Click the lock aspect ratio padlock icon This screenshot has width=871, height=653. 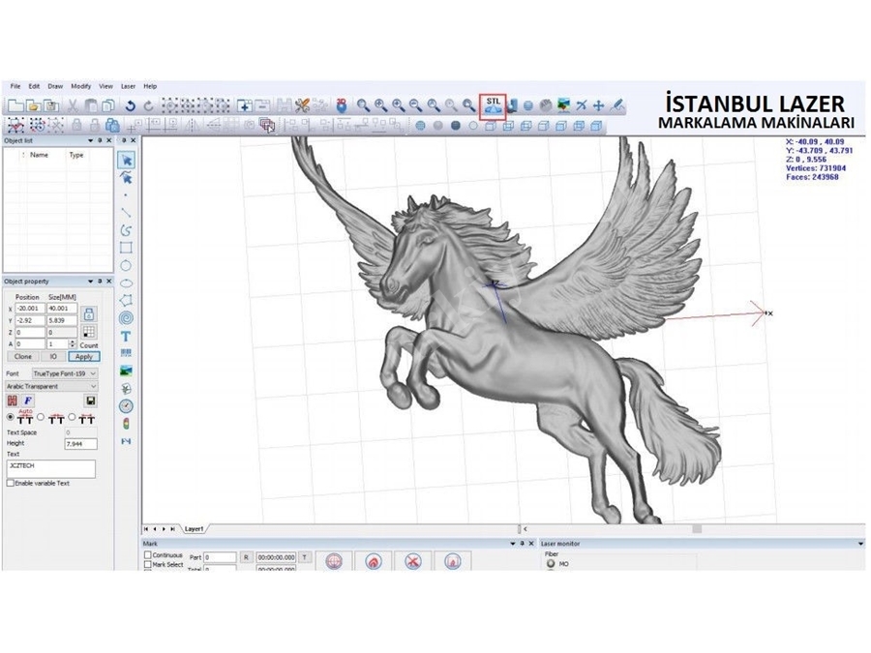[88, 314]
